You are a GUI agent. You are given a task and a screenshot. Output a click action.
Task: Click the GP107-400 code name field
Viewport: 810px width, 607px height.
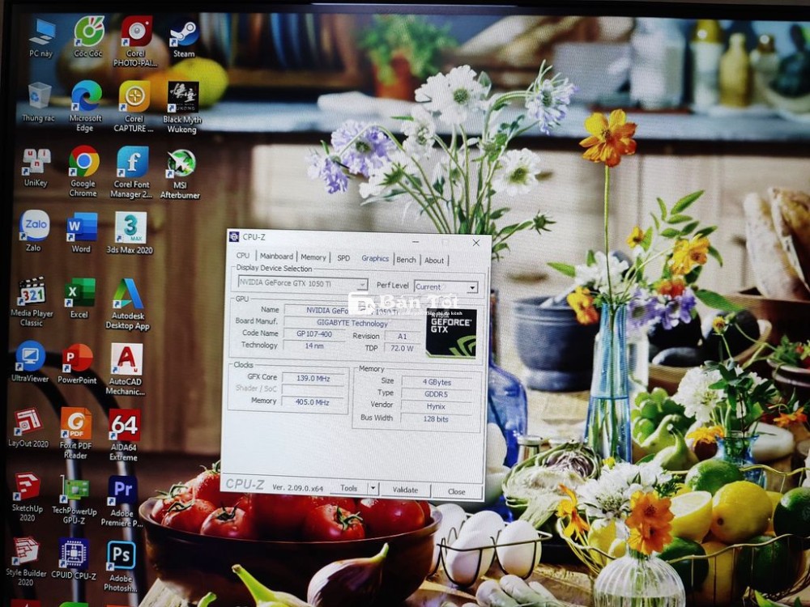coord(314,334)
